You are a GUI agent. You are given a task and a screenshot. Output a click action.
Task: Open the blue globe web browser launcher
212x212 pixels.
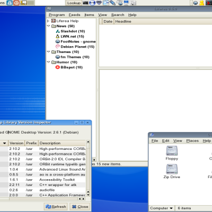[x=92, y=3]
